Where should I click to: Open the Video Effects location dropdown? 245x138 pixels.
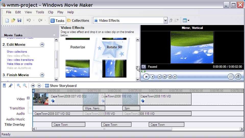(x=165, y=20)
